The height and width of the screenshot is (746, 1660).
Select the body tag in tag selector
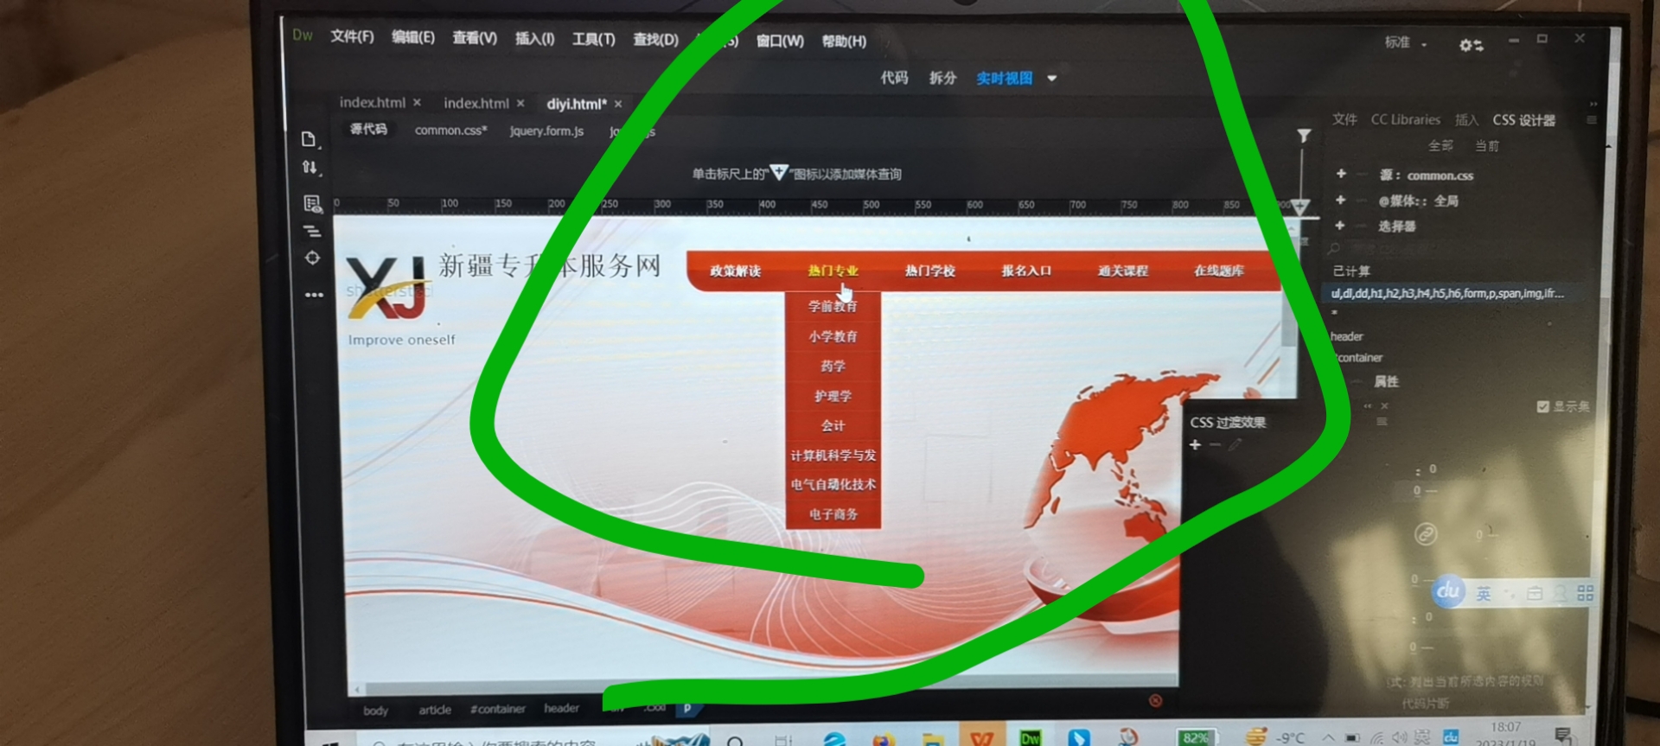click(x=375, y=711)
